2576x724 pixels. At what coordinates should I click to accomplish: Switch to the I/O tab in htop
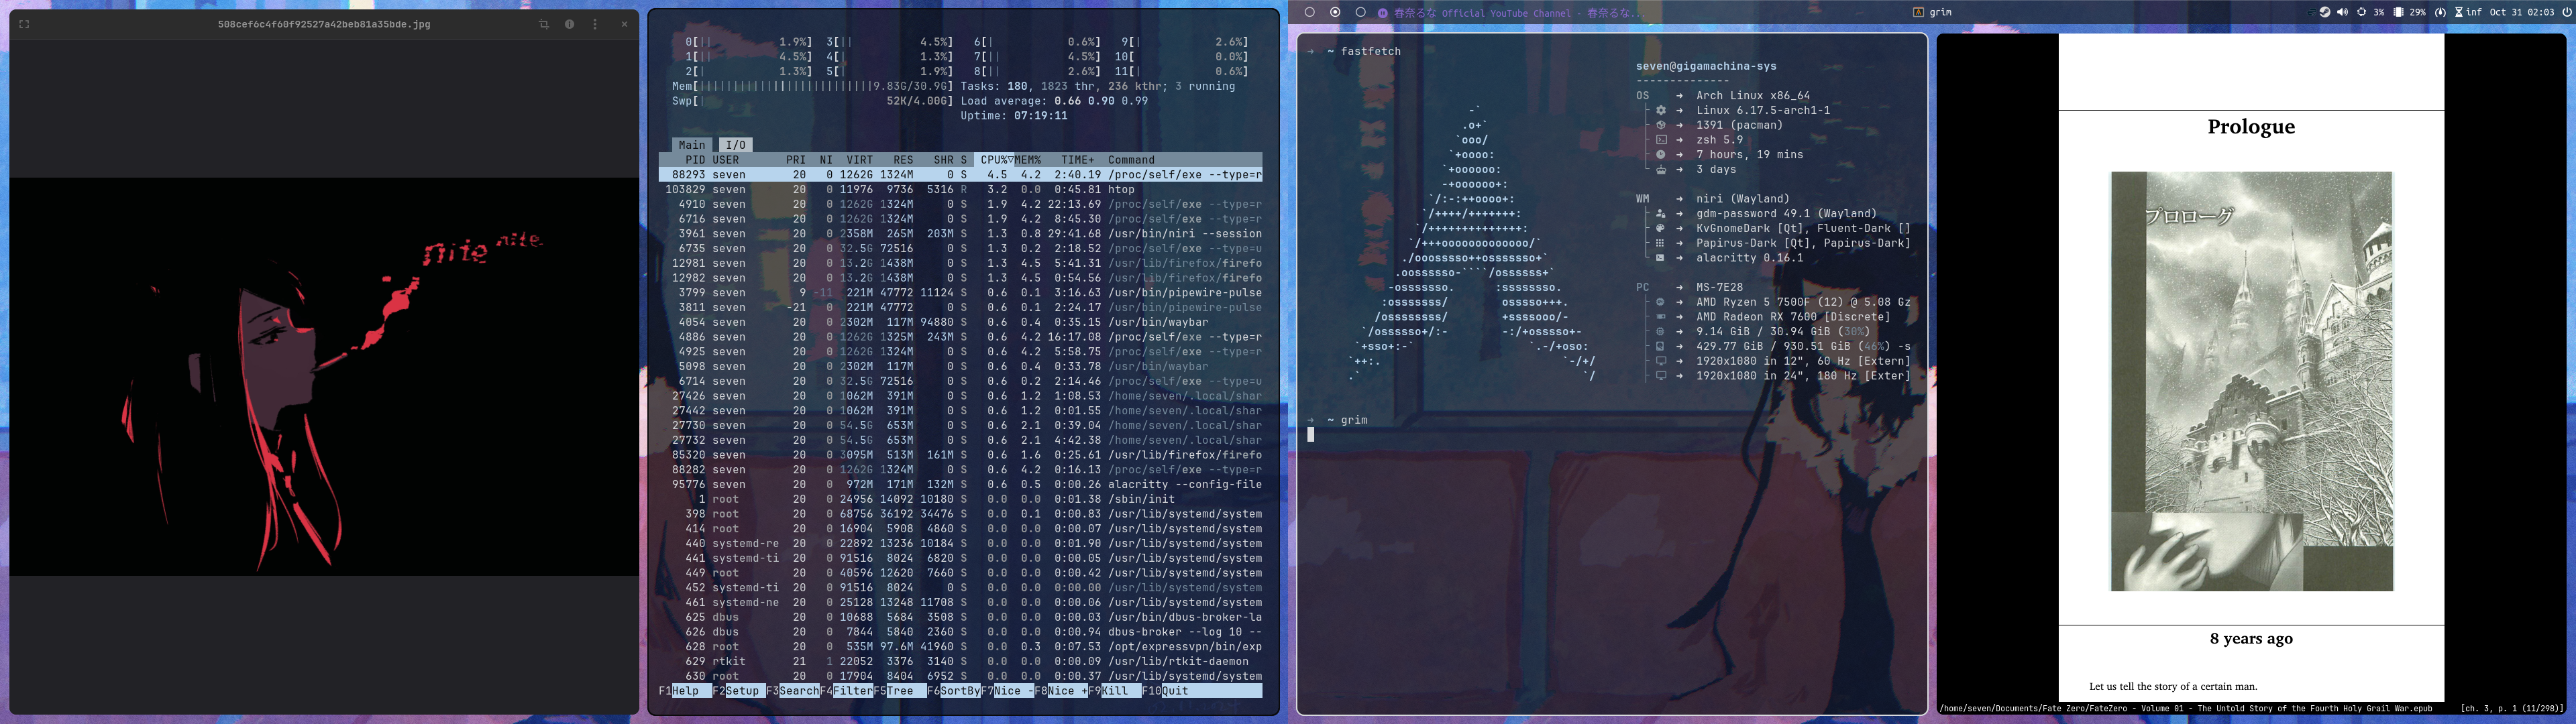coord(735,145)
